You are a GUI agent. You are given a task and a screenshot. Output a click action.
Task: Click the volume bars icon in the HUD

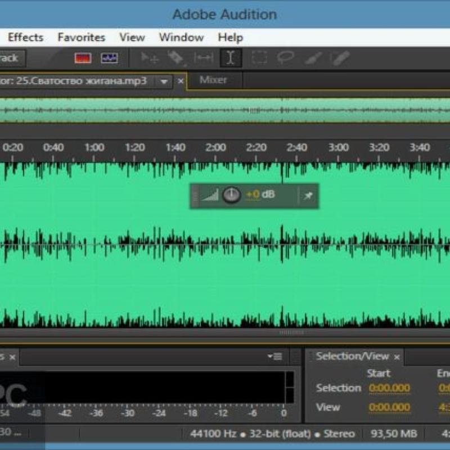210,195
